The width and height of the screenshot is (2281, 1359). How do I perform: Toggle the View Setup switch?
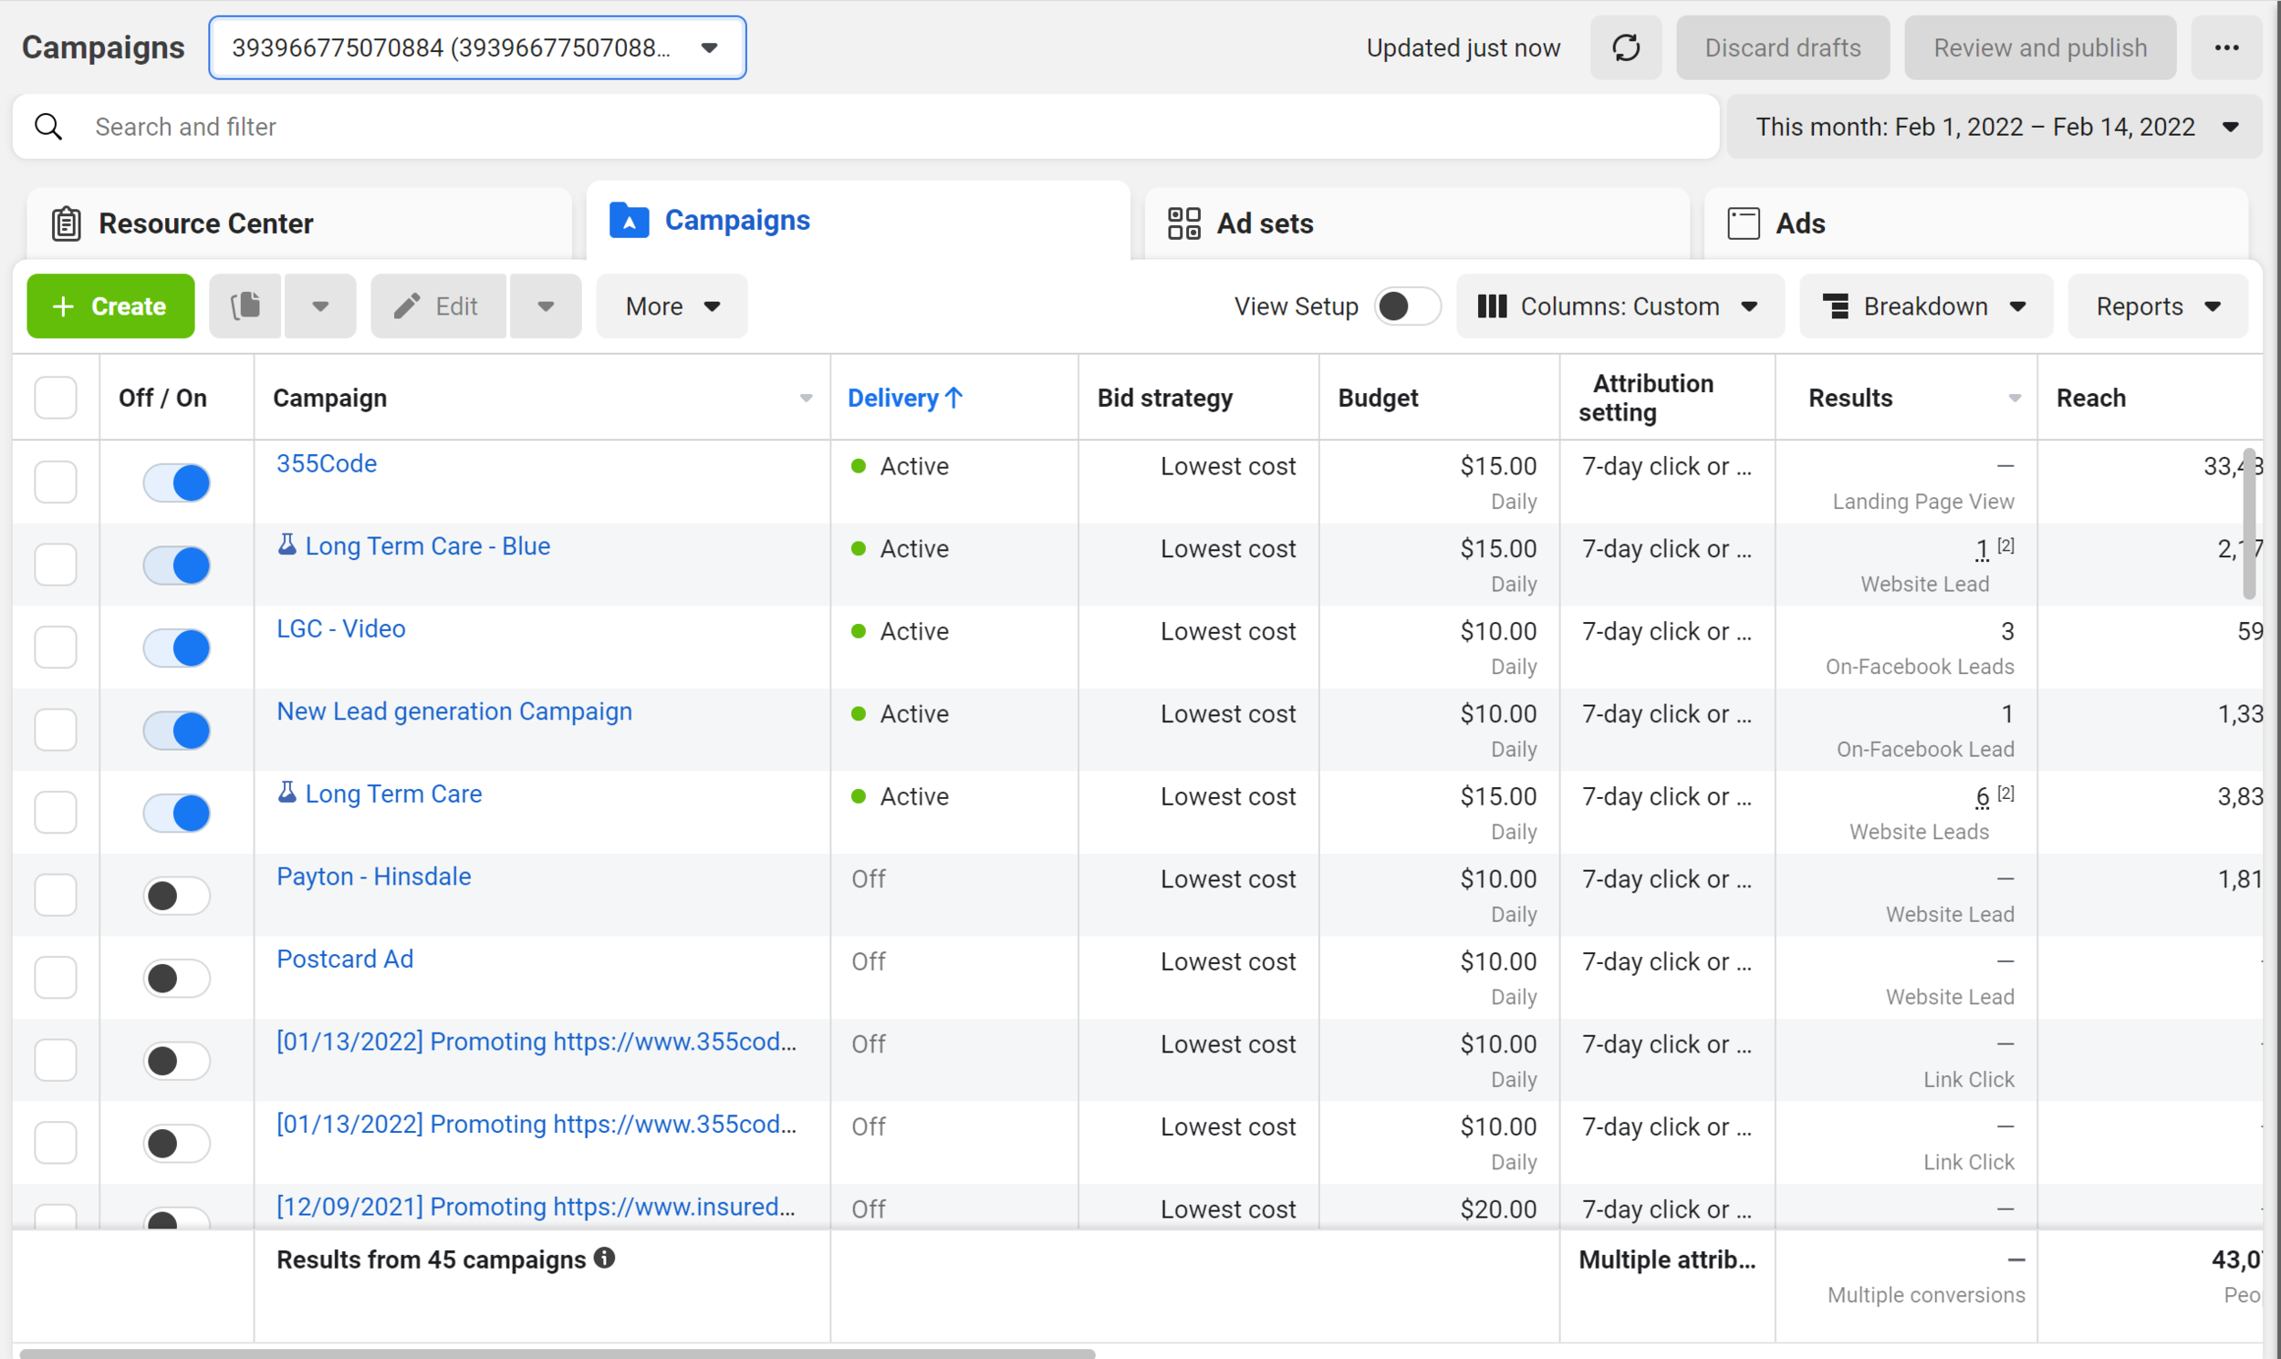coord(1407,306)
